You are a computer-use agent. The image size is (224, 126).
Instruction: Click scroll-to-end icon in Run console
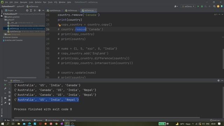coord(9,96)
